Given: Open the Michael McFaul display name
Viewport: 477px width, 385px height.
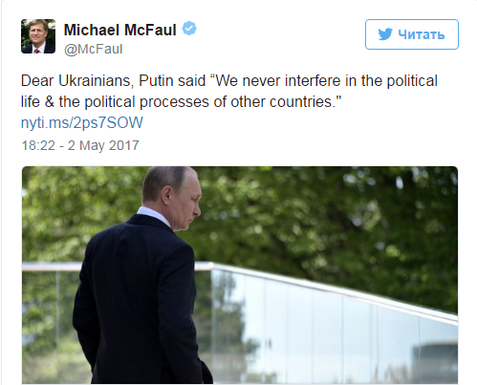Looking at the screenshot, I should [x=119, y=30].
